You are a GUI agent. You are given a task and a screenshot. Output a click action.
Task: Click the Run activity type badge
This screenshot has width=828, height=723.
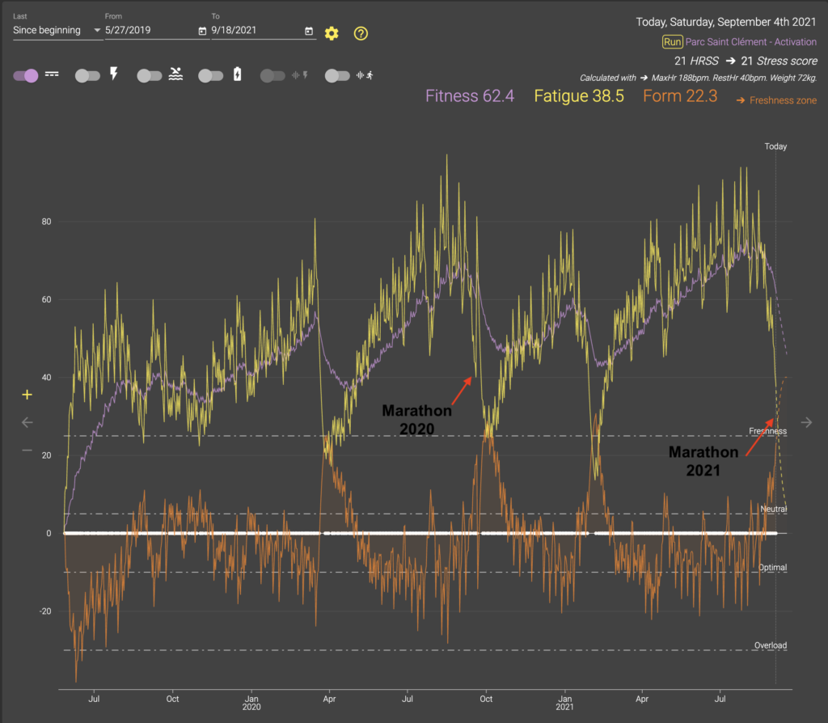[x=672, y=42]
